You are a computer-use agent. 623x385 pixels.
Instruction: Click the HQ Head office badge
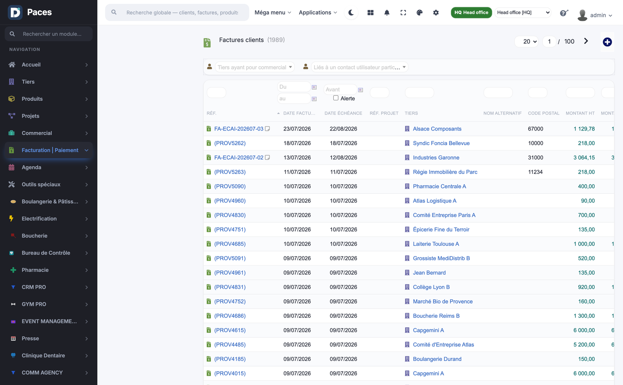[471, 12]
